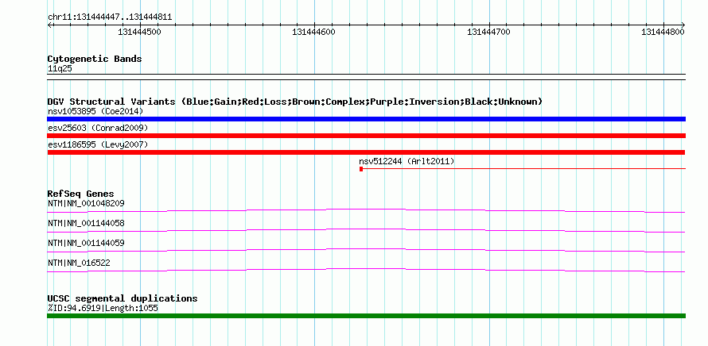Click the NTM|NM_001144058 gene label

(x=86, y=224)
